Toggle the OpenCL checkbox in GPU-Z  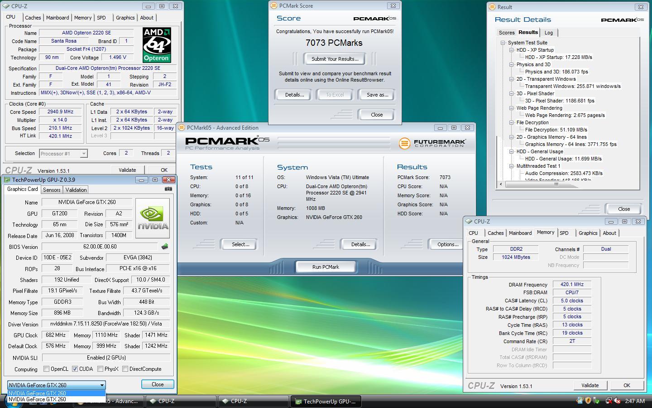pos(46,369)
